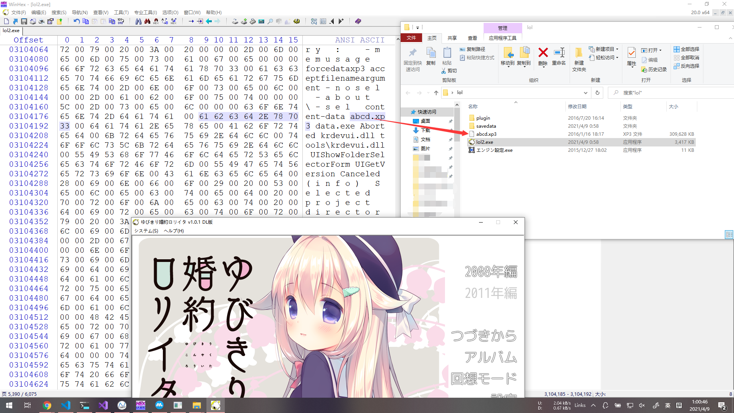Click Copy Path (复制路径) in ribbon
The image size is (734, 413).
pos(473,49)
